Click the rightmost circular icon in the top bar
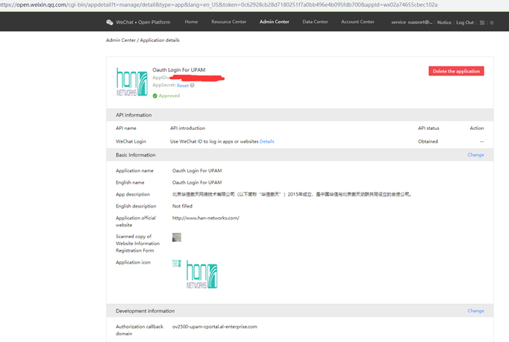Screen dimensions: 509x342 point(492,22)
